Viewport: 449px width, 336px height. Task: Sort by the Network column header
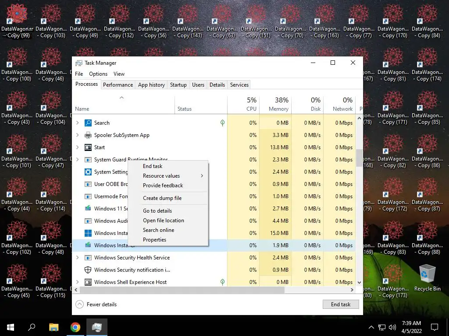[340, 104]
